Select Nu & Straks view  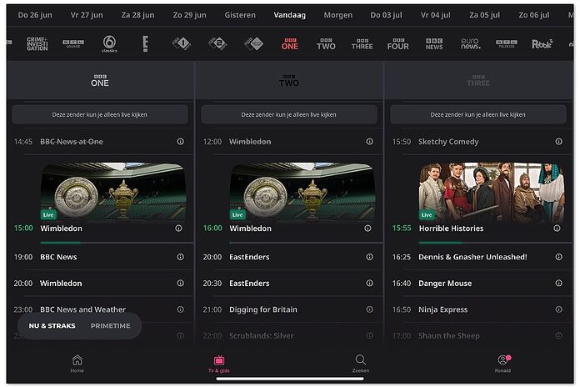pyautogui.click(x=52, y=325)
